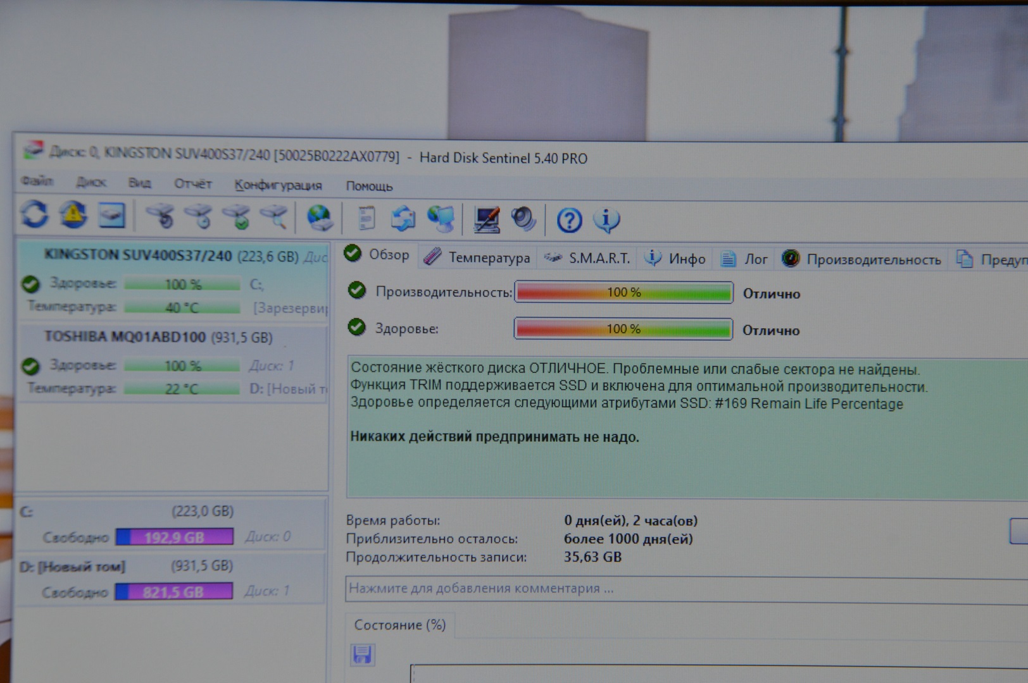Click the Здоровье 100 % gradient bar
1028x683 pixels.
(x=624, y=329)
